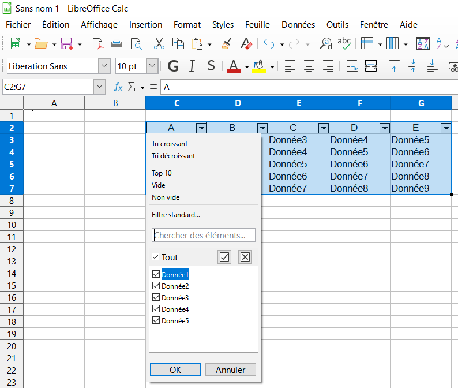The width and height of the screenshot is (458, 388).
Task: Click the Undo arrow icon
Action: 269,44
